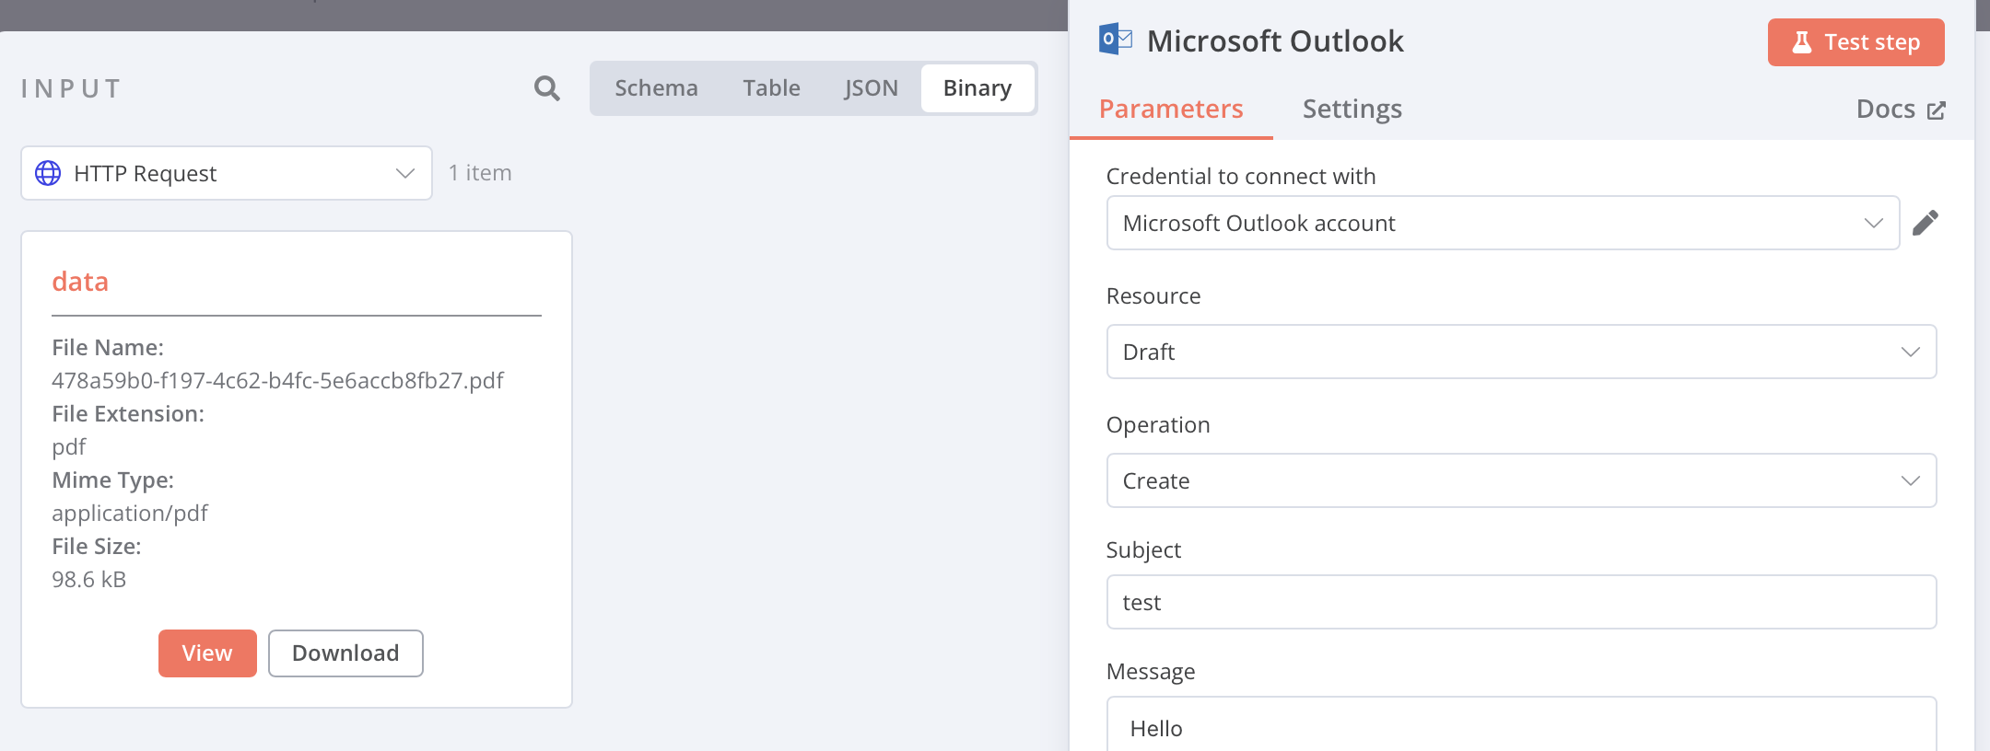Open the Settings tab

click(x=1352, y=110)
